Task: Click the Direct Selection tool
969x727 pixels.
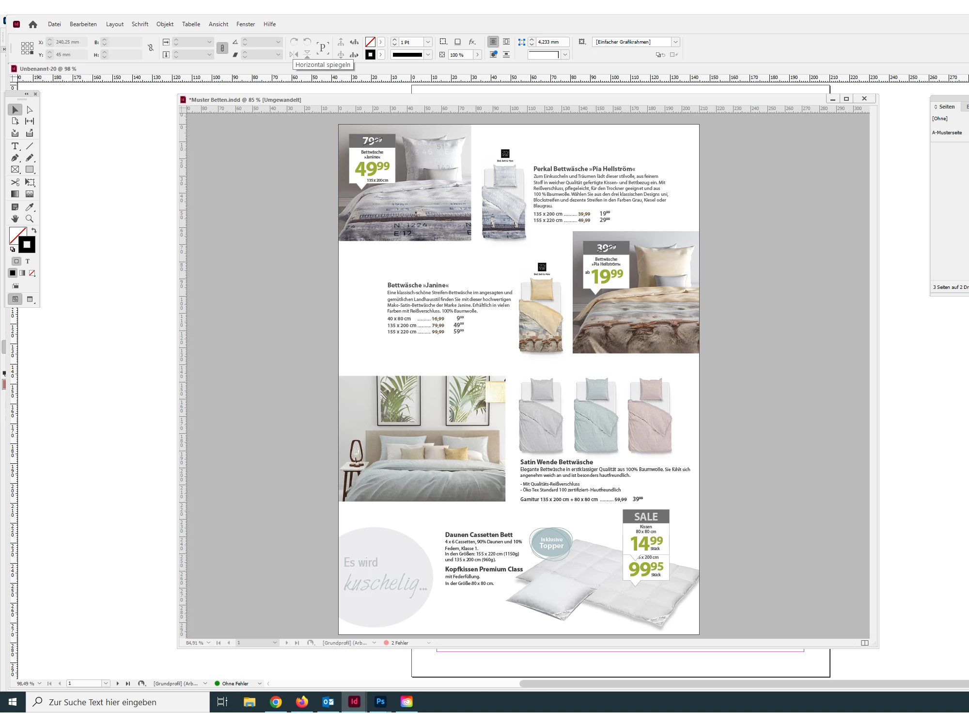Action: point(30,110)
